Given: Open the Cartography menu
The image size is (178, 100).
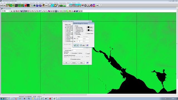Looking at the screenshot, I should point(26,3).
